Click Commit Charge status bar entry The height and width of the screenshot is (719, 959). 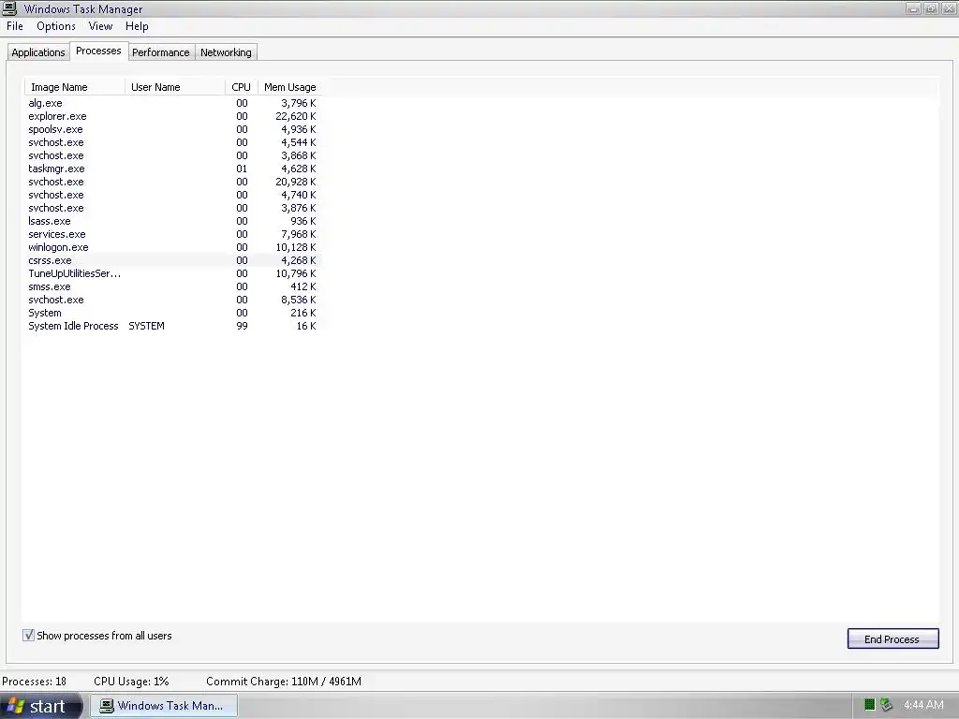[x=284, y=682]
